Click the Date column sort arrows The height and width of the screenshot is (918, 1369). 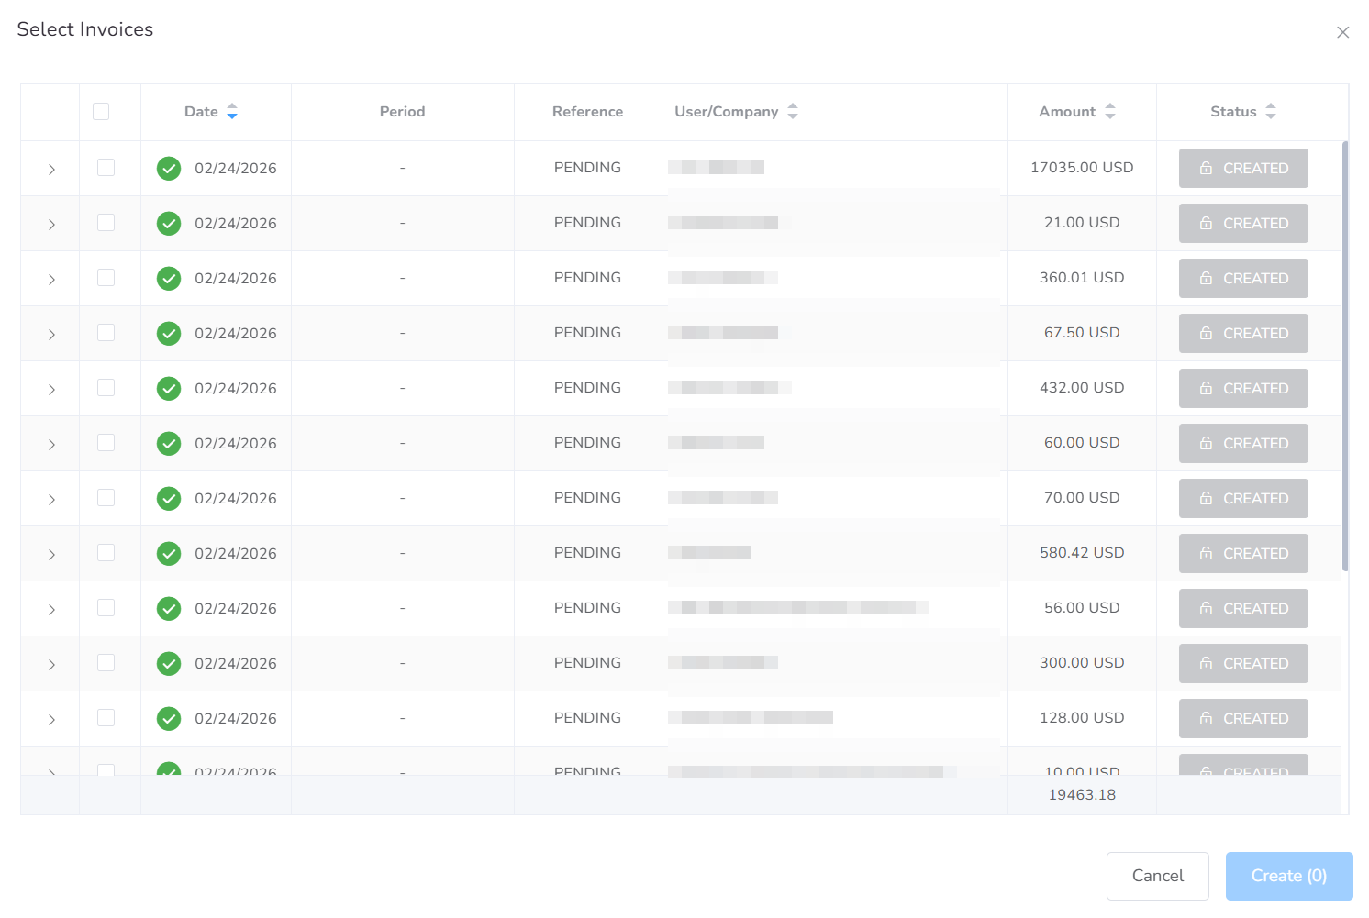point(232,112)
